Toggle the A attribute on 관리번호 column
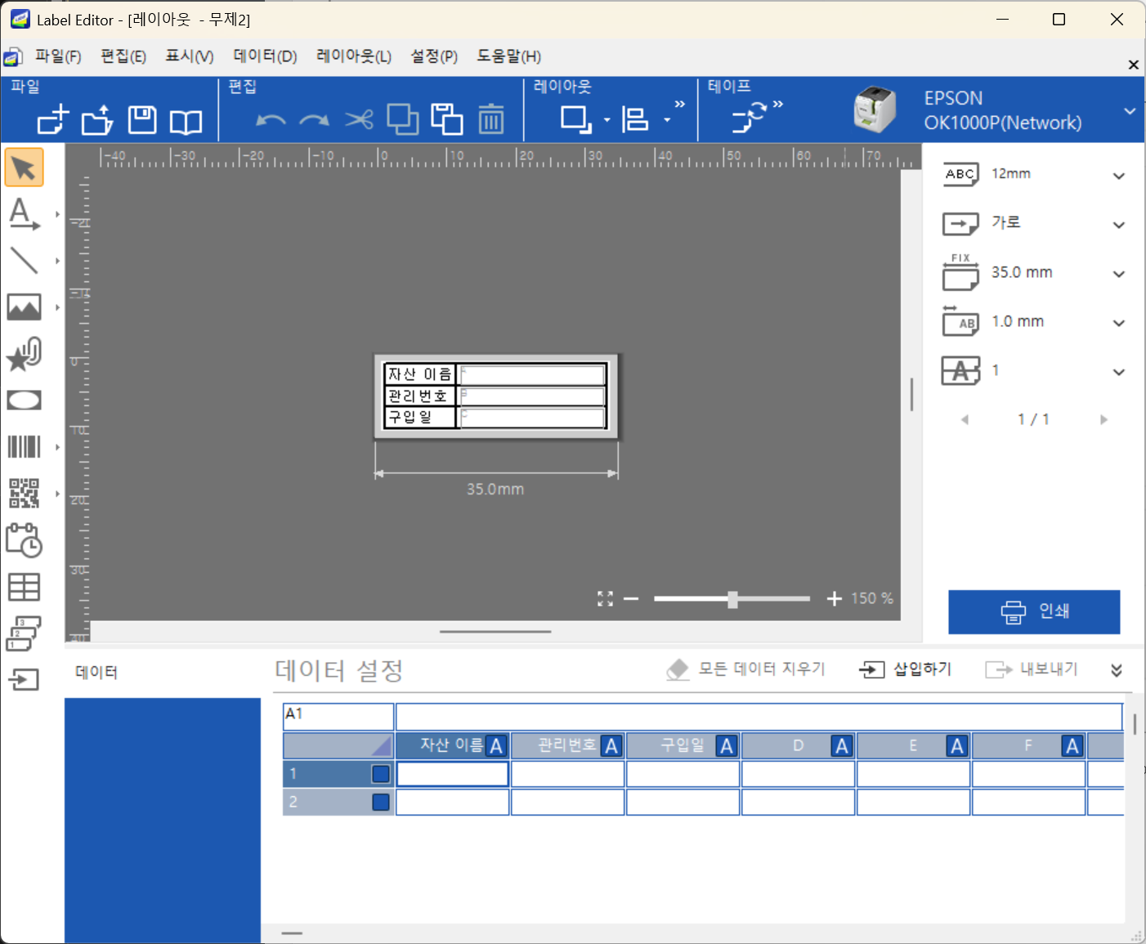This screenshot has height=944, width=1146. pyautogui.click(x=611, y=746)
